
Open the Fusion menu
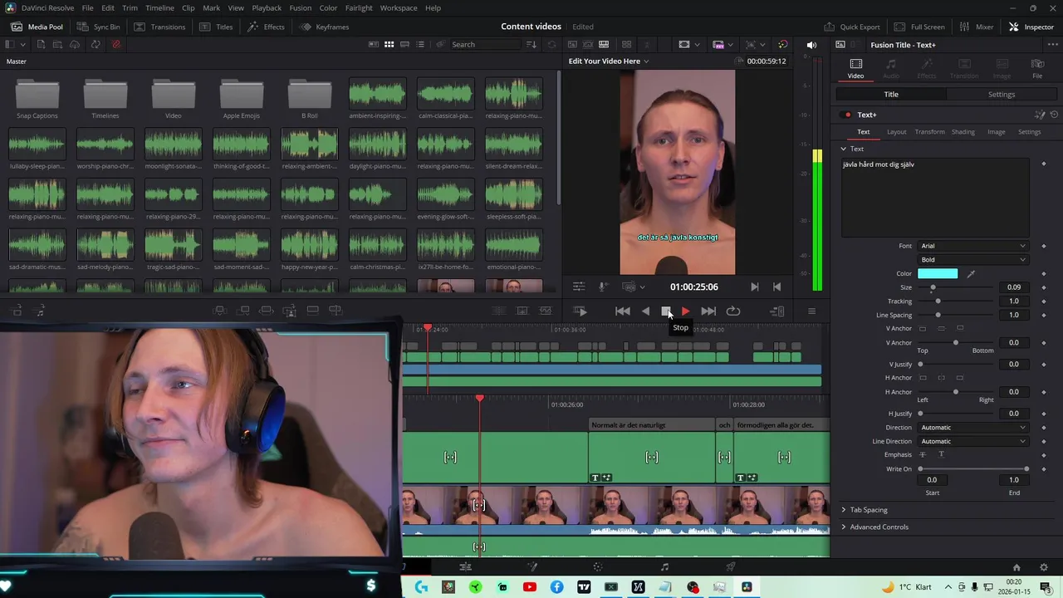300,7
